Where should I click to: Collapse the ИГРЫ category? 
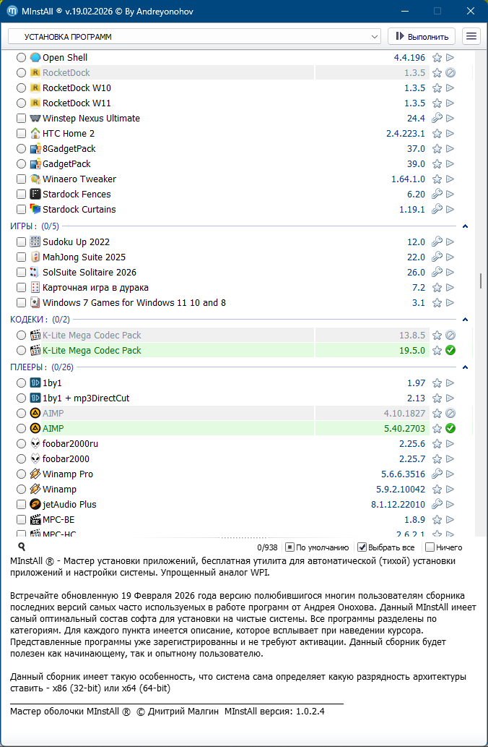click(x=465, y=226)
